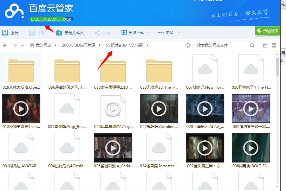This screenshot has height=191, width=286.
Task: Click the 搜索我的网盘文件 search field
Action: (222, 45)
